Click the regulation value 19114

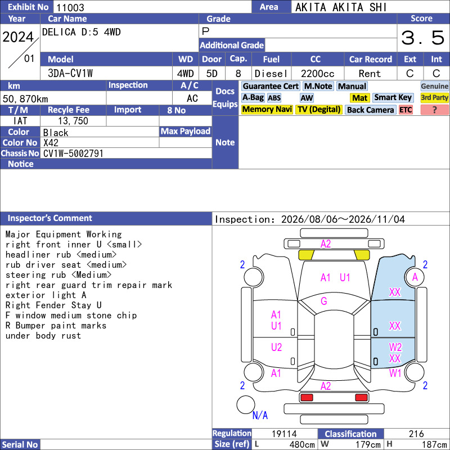pos(284,434)
